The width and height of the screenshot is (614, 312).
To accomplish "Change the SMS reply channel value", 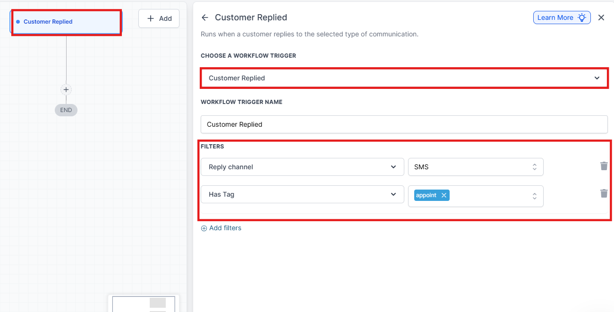I will point(475,167).
